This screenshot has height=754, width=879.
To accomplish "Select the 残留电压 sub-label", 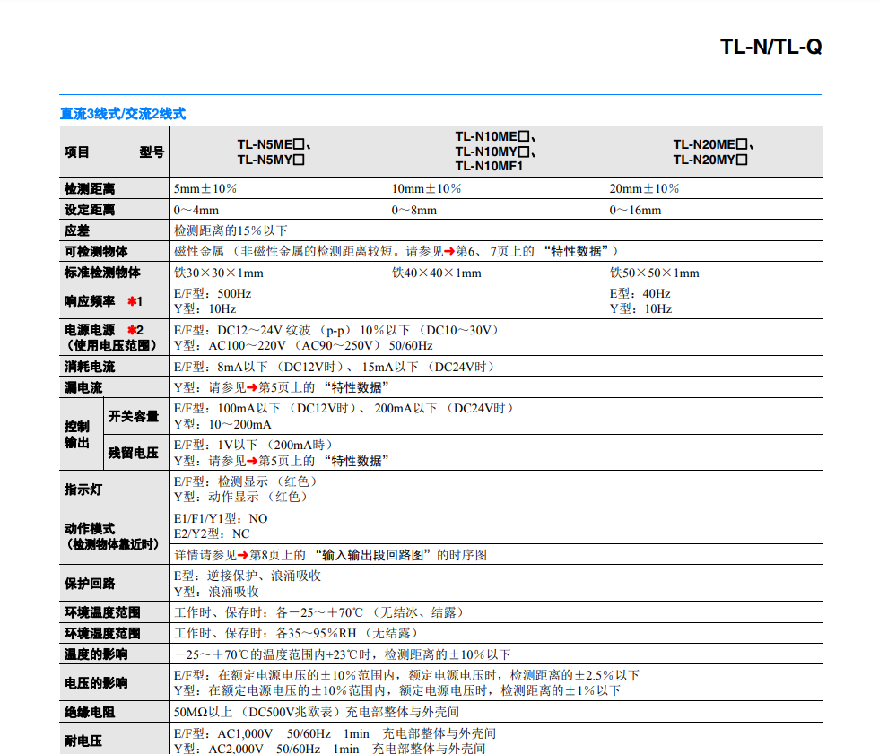I will coord(134,453).
